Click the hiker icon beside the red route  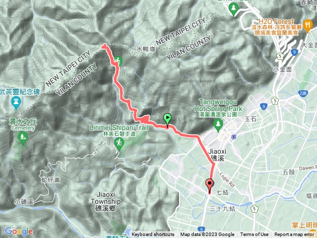pos(118,60)
